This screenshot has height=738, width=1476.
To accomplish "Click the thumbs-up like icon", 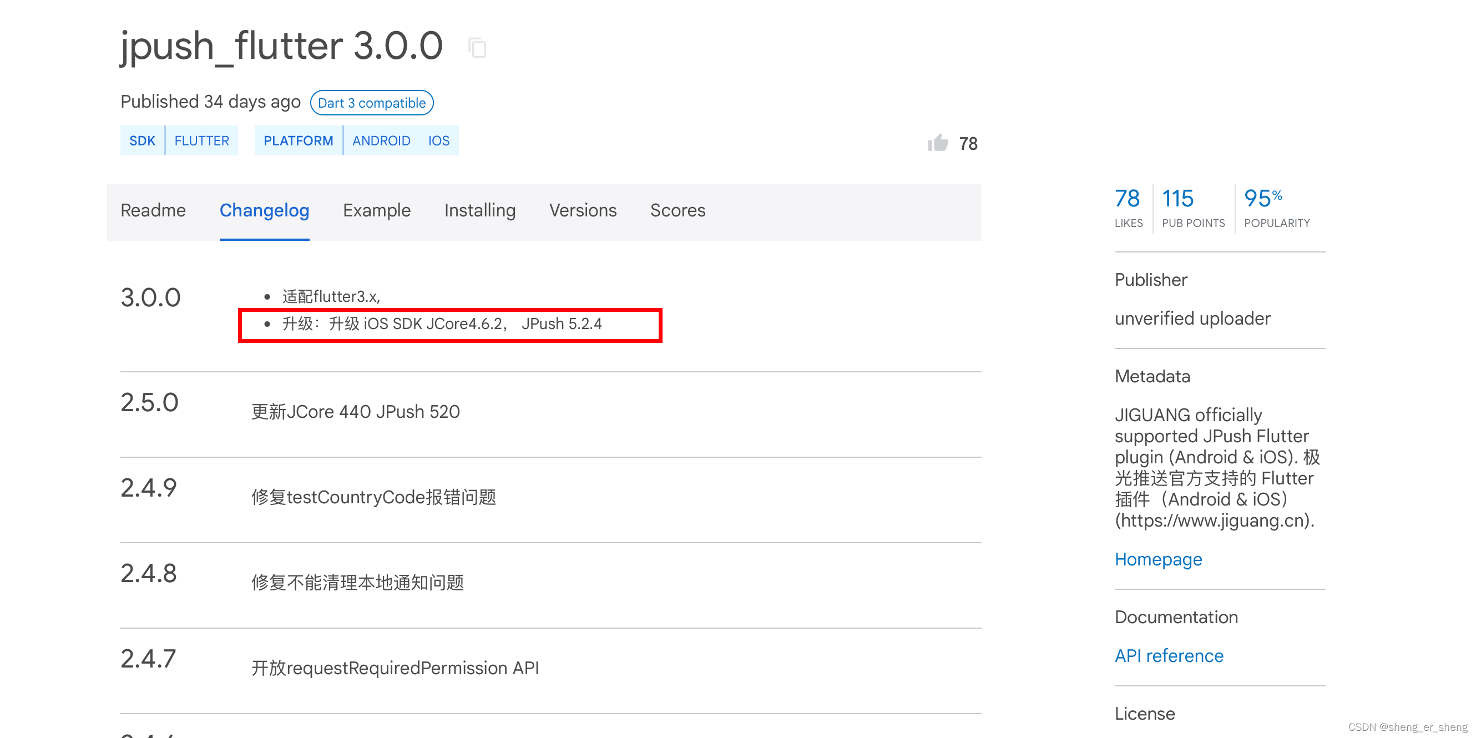I will click(x=938, y=143).
